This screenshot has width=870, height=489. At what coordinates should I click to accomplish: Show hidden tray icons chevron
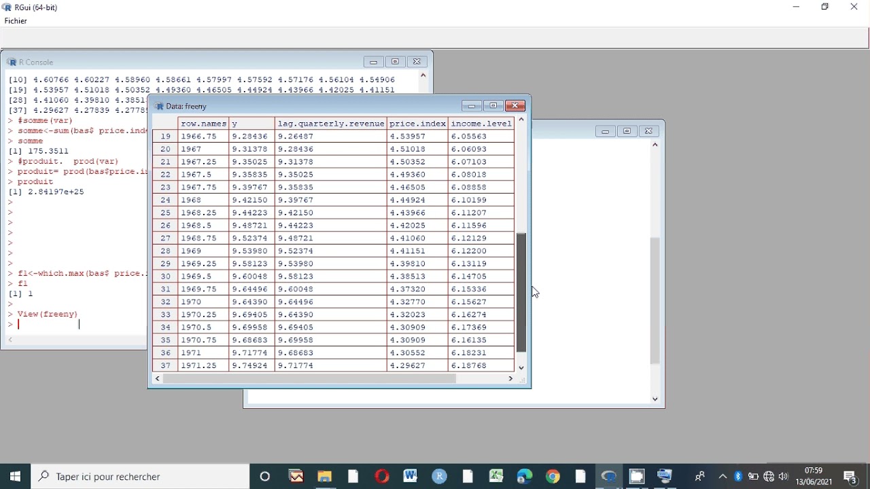click(723, 477)
